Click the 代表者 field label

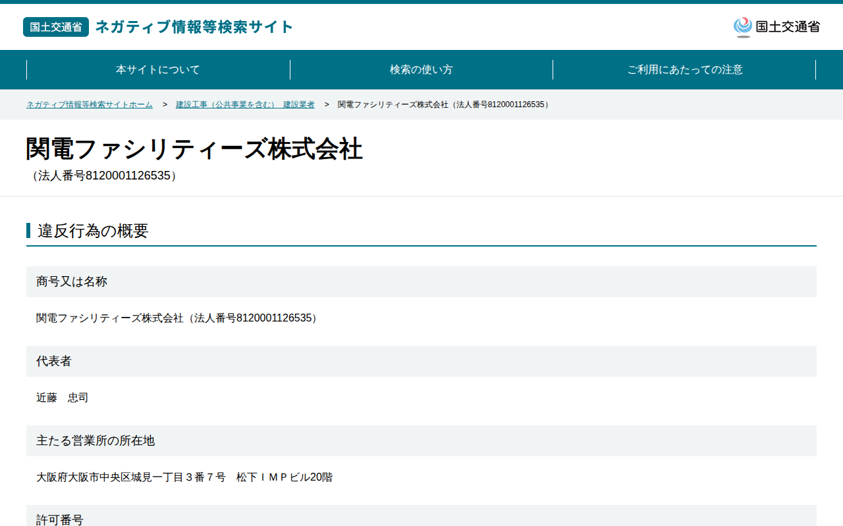point(54,361)
